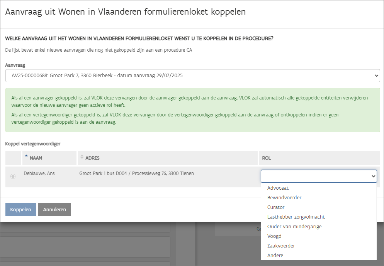Click the ADRES column sort arrows icon
384x266 pixels.
pos(82,157)
